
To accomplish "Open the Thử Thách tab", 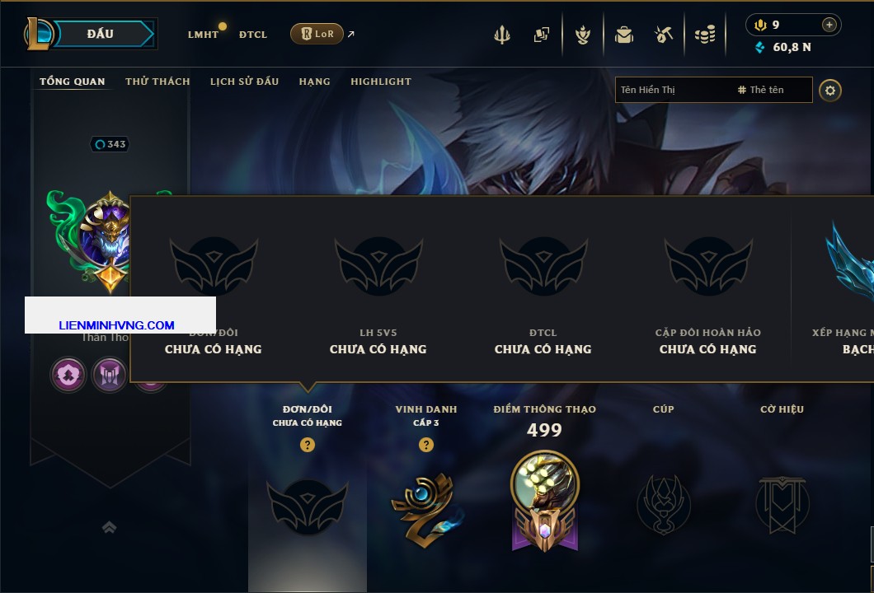I will point(157,82).
